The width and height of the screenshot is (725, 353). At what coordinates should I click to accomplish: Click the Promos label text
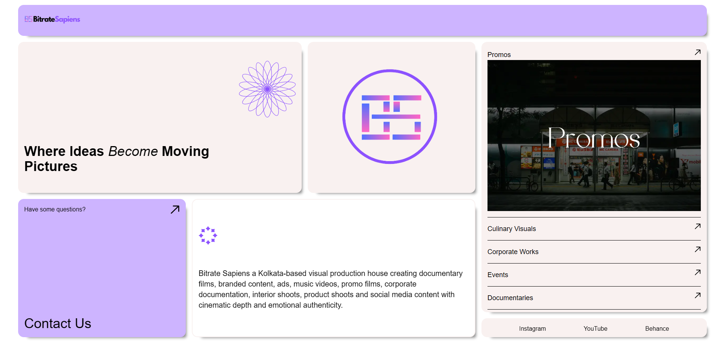(x=499, y=55)
